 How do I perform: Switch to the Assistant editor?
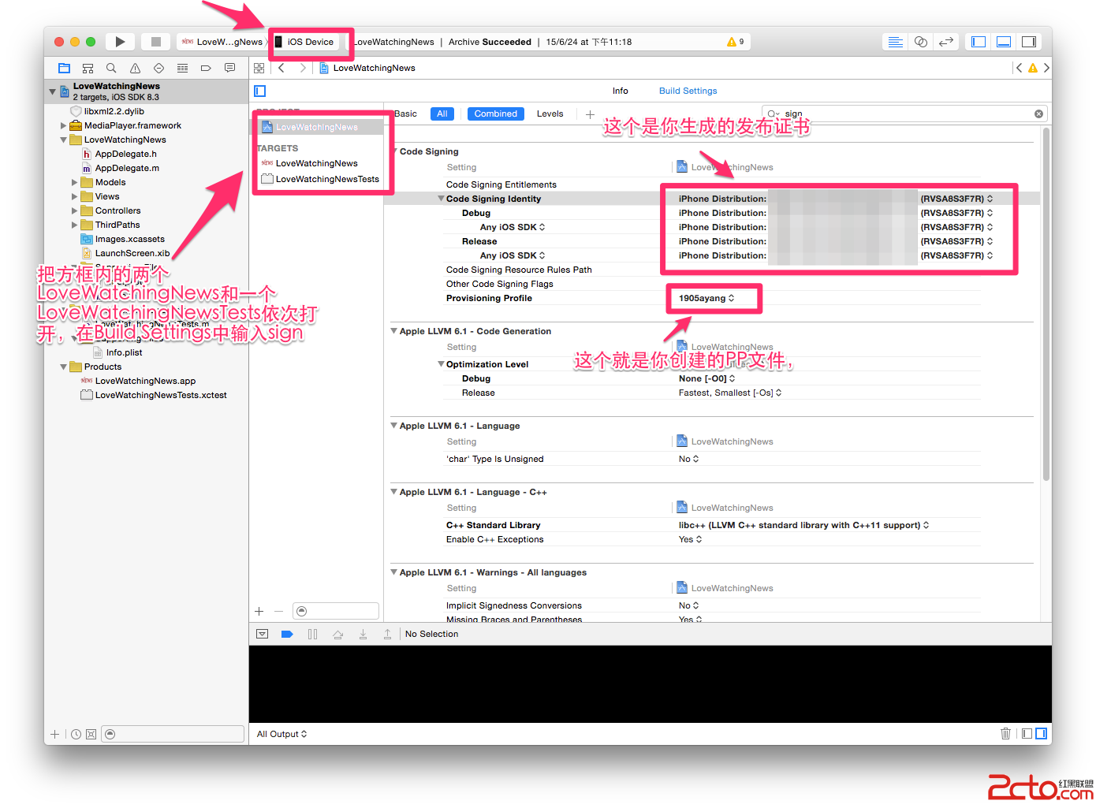pos(921,42)
